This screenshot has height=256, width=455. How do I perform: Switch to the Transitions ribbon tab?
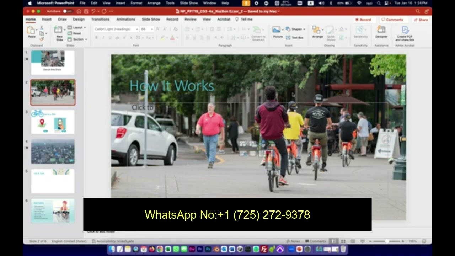click(100, 20)
